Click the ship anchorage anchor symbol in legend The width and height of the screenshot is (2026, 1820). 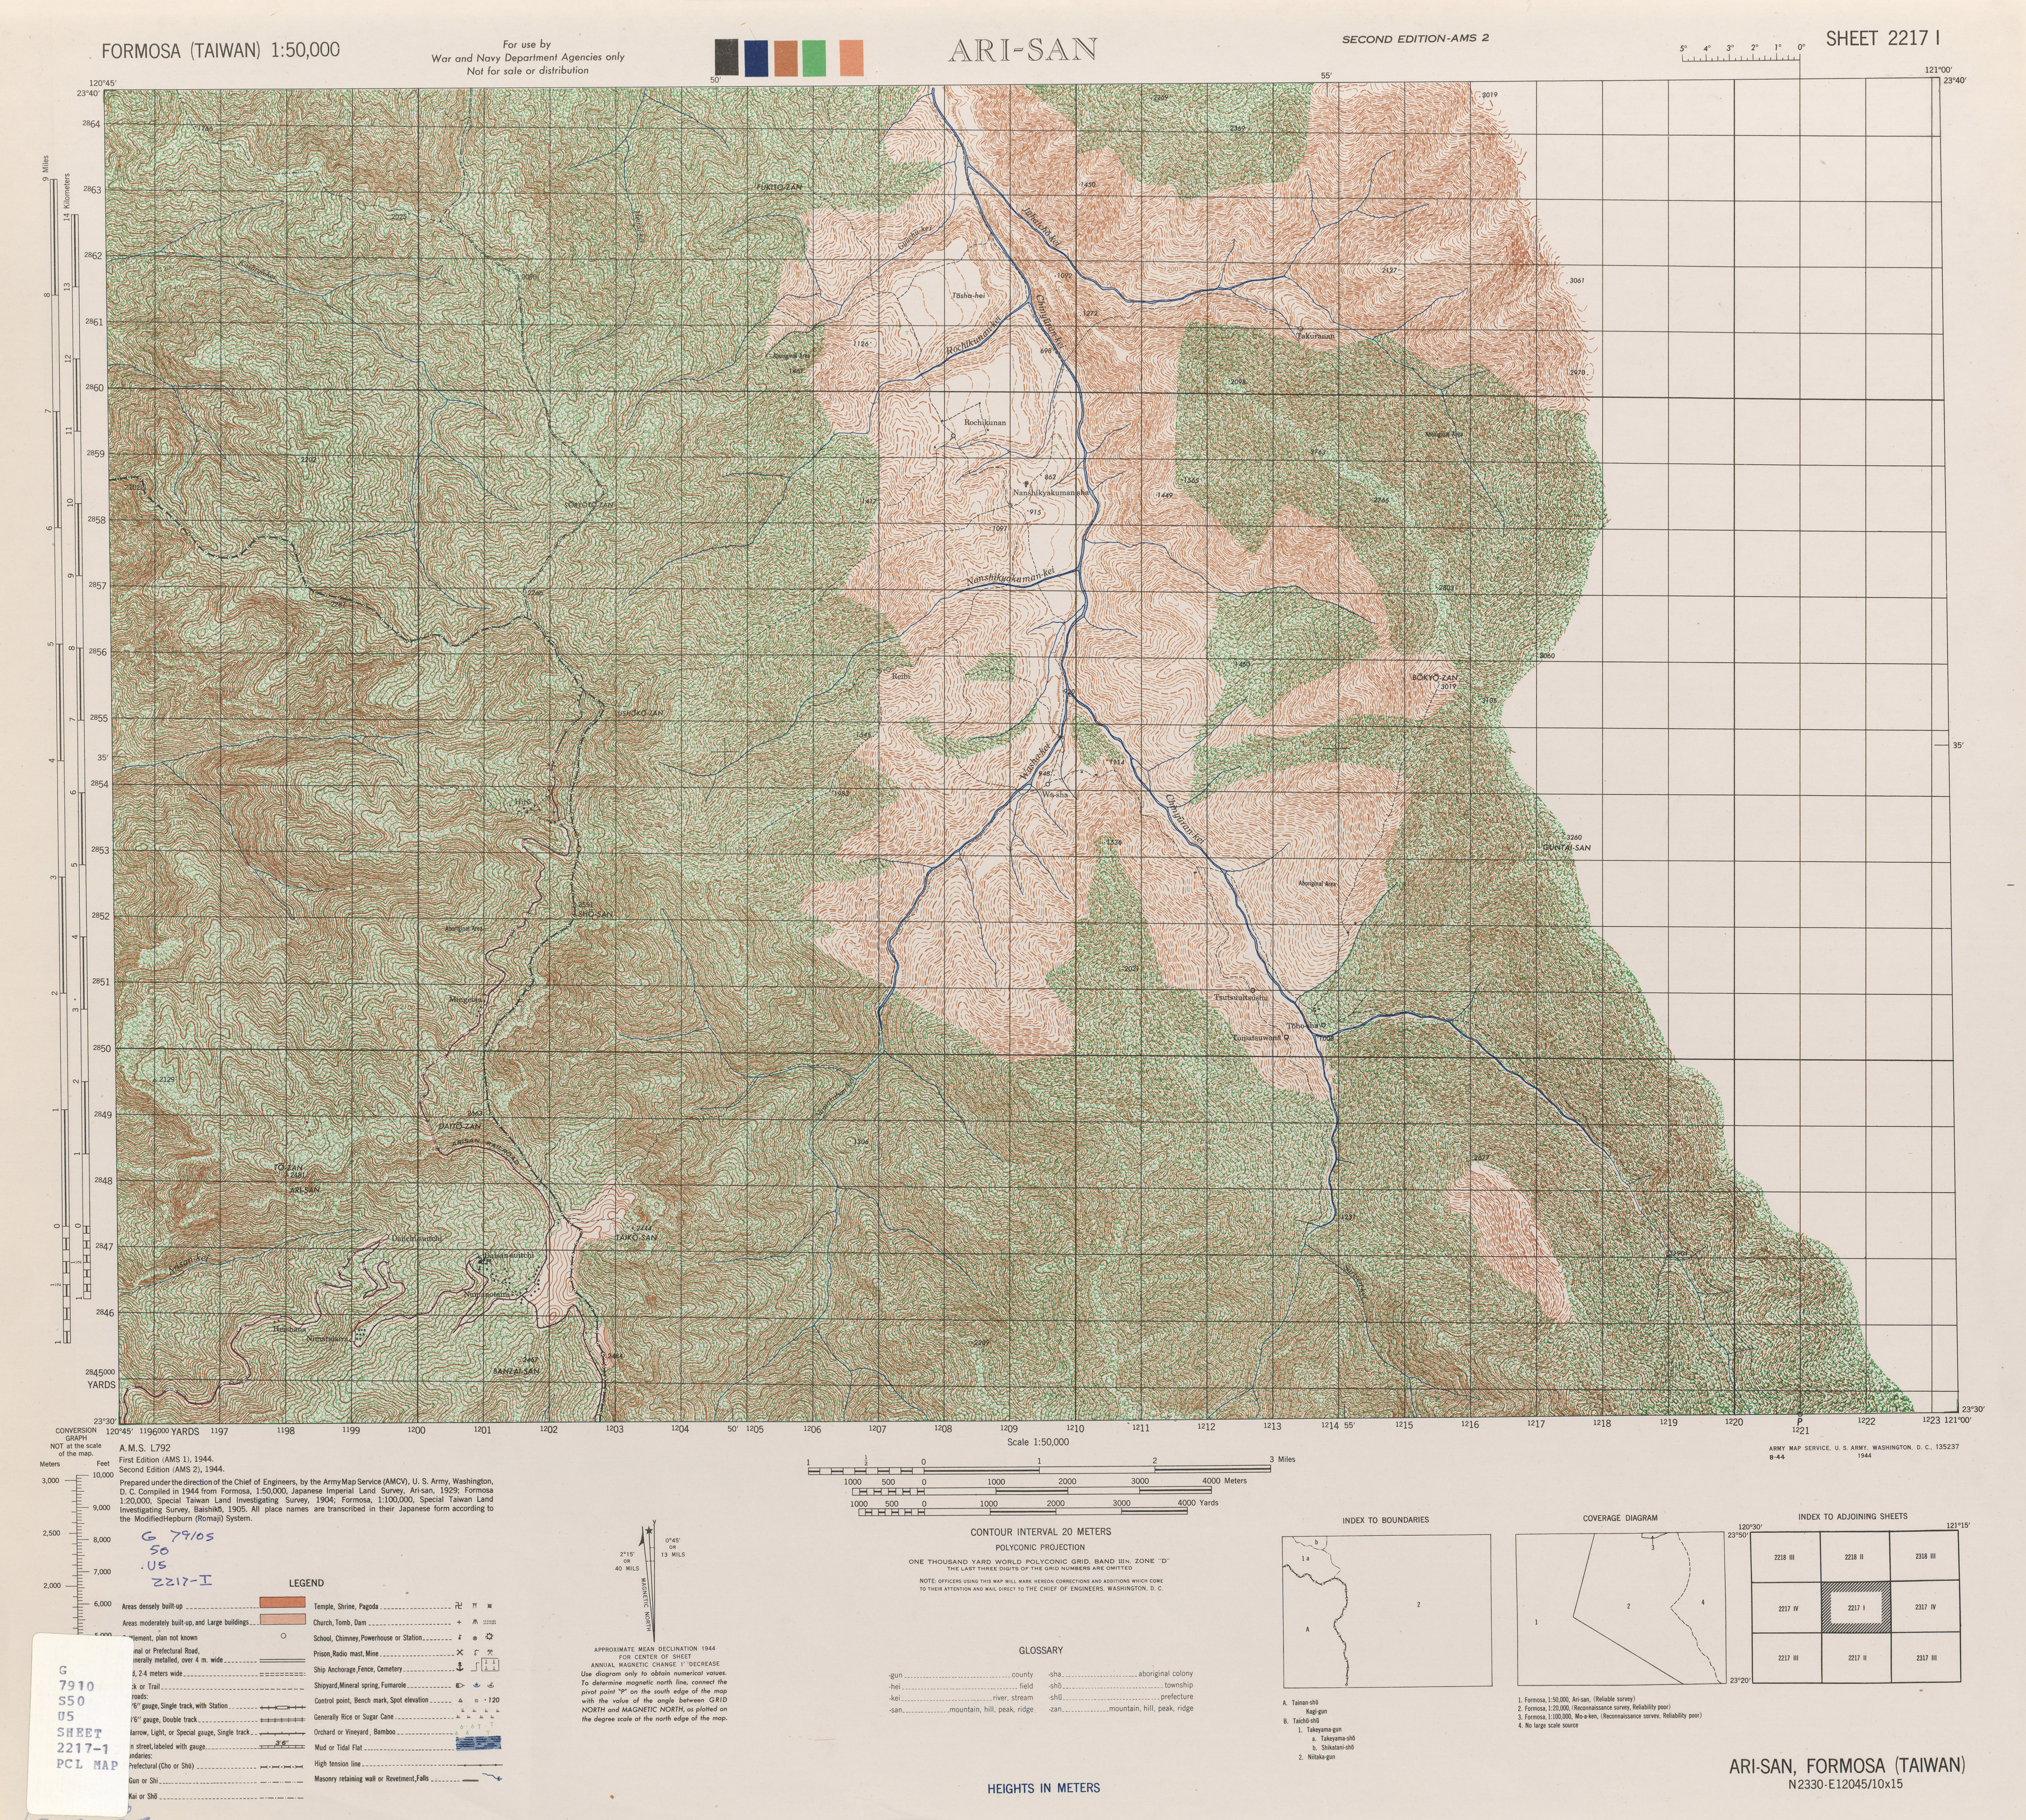(x=460, y=1667)
